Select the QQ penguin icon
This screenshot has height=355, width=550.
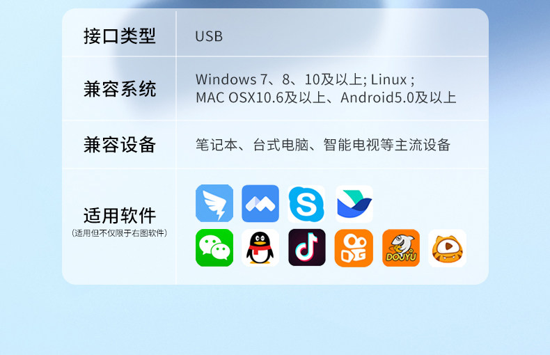[260, 248]
